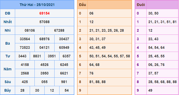Click the Đuôi column header
Screen dimensions: 179x95
tap(141, 5)
